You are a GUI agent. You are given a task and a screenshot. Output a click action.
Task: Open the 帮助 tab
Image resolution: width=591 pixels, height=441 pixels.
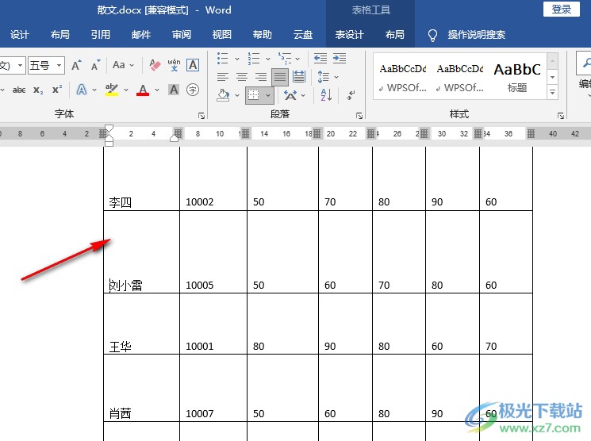pos(262,35)
